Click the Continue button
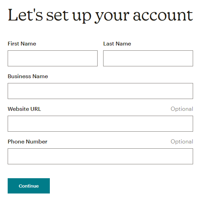 click(x=29, y=186)
